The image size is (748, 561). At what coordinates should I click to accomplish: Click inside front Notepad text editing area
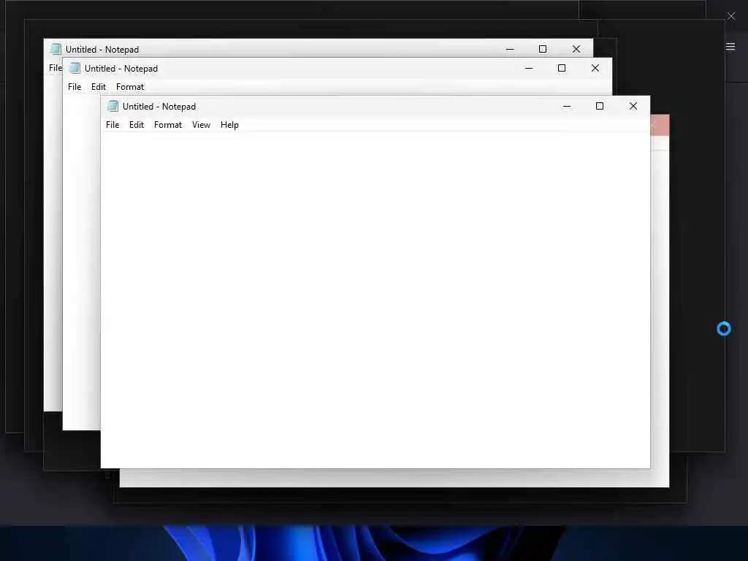pos(375,299)
